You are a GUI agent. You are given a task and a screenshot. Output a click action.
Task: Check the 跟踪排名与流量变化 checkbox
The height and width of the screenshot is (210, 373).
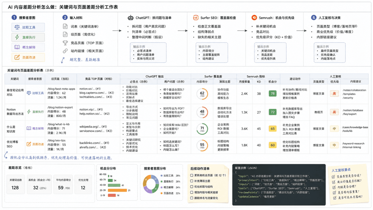coord(192,198)
